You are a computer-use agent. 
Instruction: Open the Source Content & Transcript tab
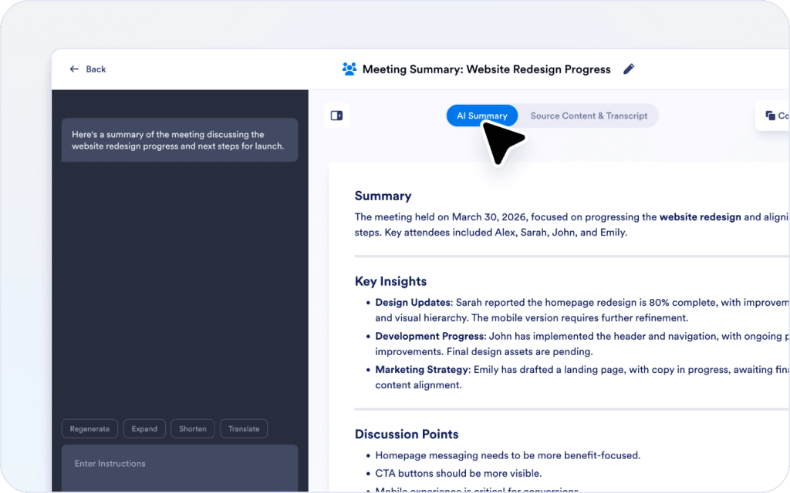coord(589,116)
